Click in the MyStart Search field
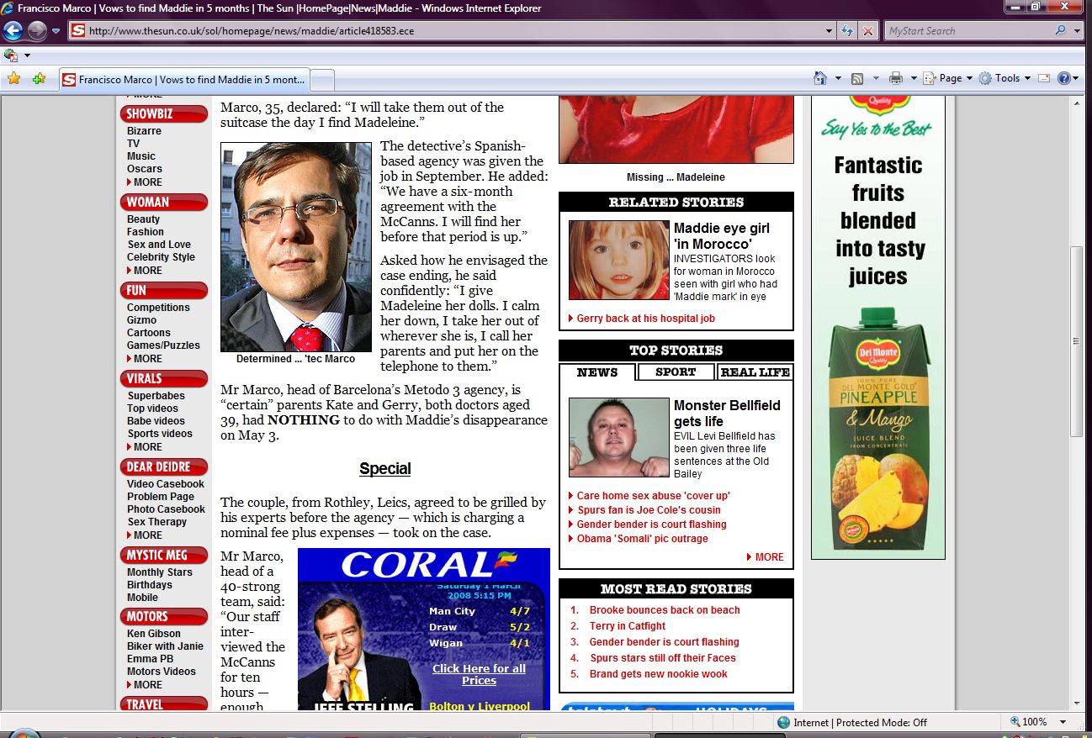1092x738 pixels. [967, 31]
